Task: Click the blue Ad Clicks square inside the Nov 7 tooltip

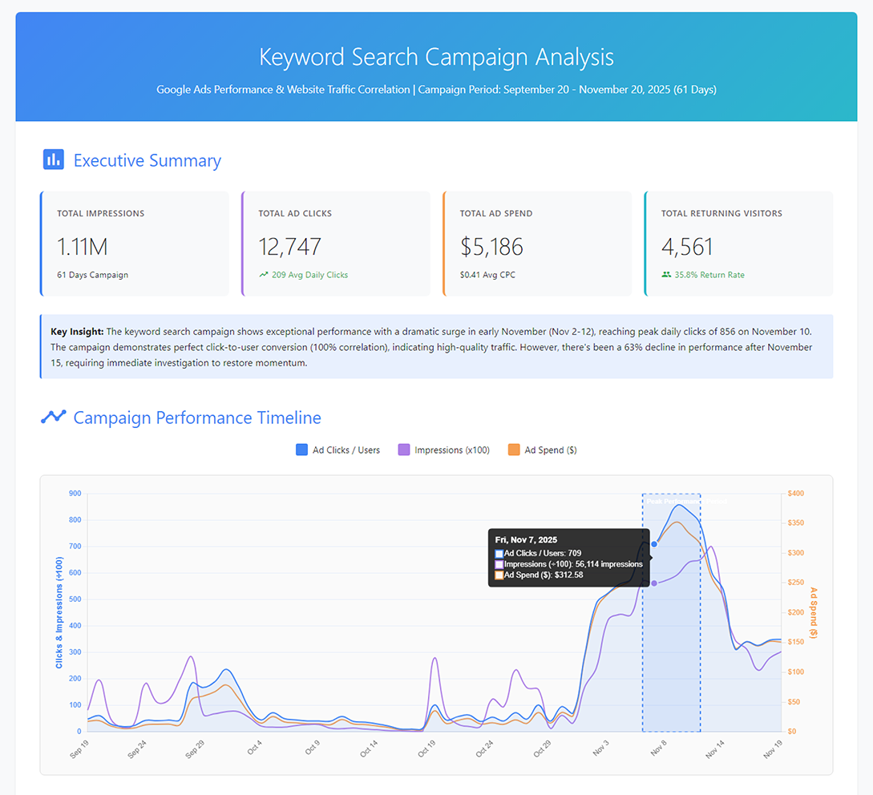Action: tap(499, 553)
